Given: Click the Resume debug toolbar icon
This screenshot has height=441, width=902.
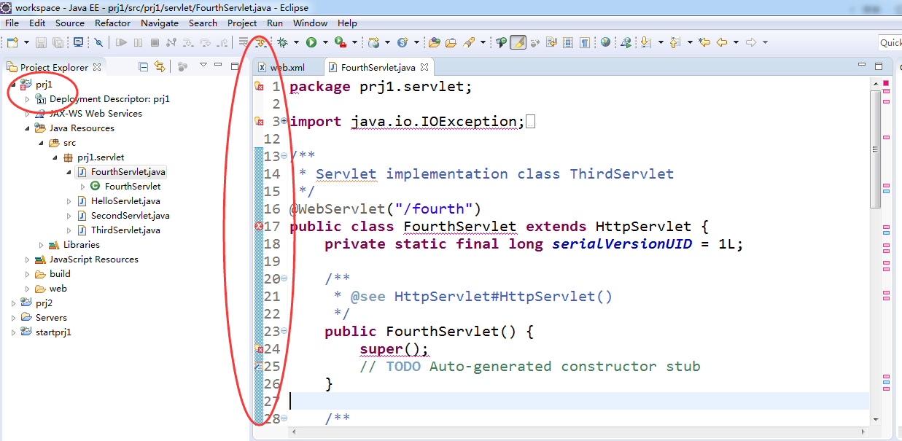Looking at the screenshot, I should pos(121,42).
